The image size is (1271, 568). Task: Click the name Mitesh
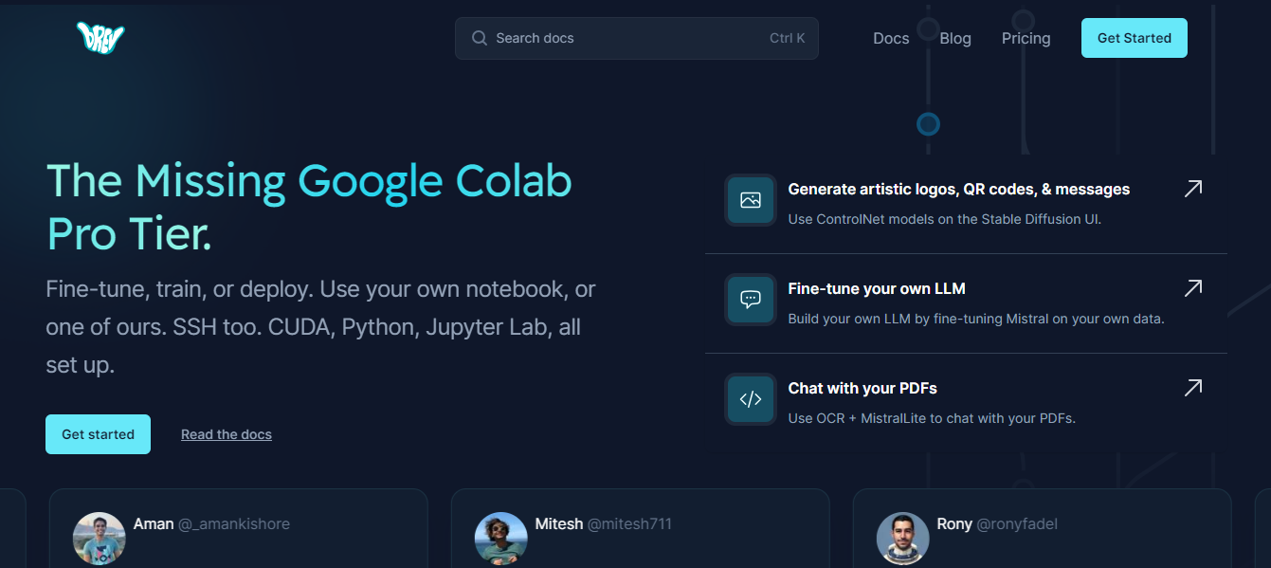click(x=559, y=523)
